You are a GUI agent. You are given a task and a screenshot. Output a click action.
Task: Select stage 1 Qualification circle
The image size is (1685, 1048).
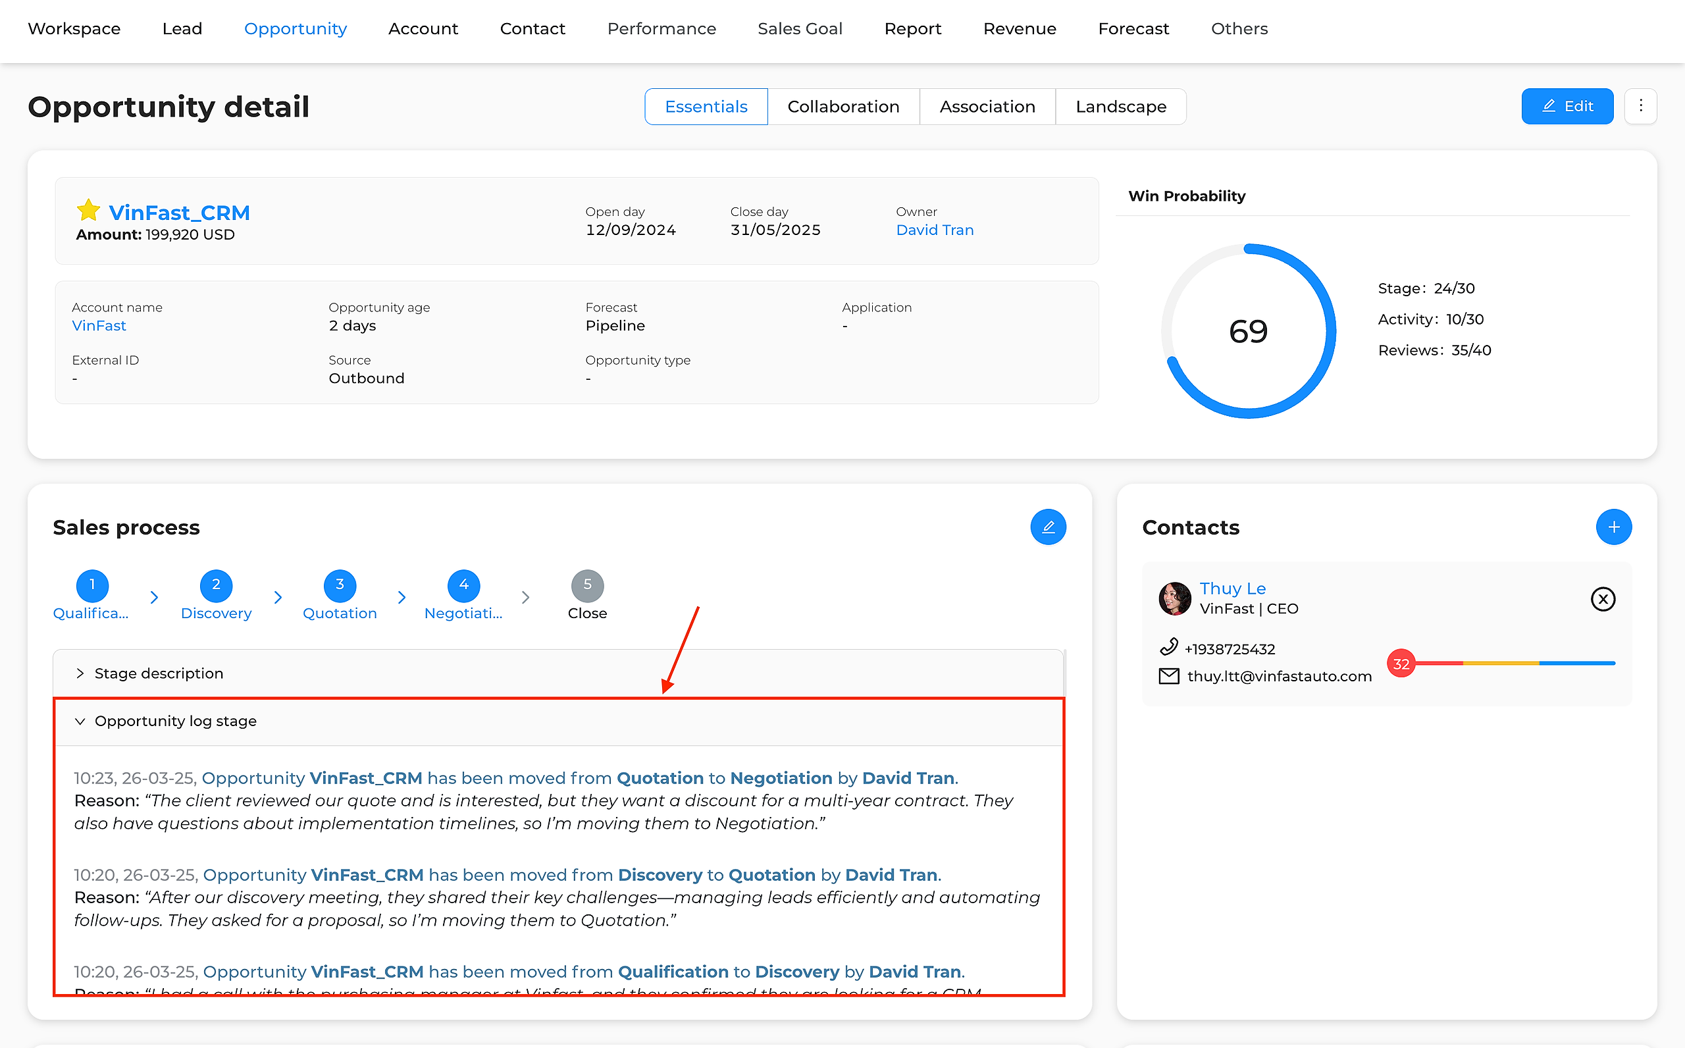92,586
